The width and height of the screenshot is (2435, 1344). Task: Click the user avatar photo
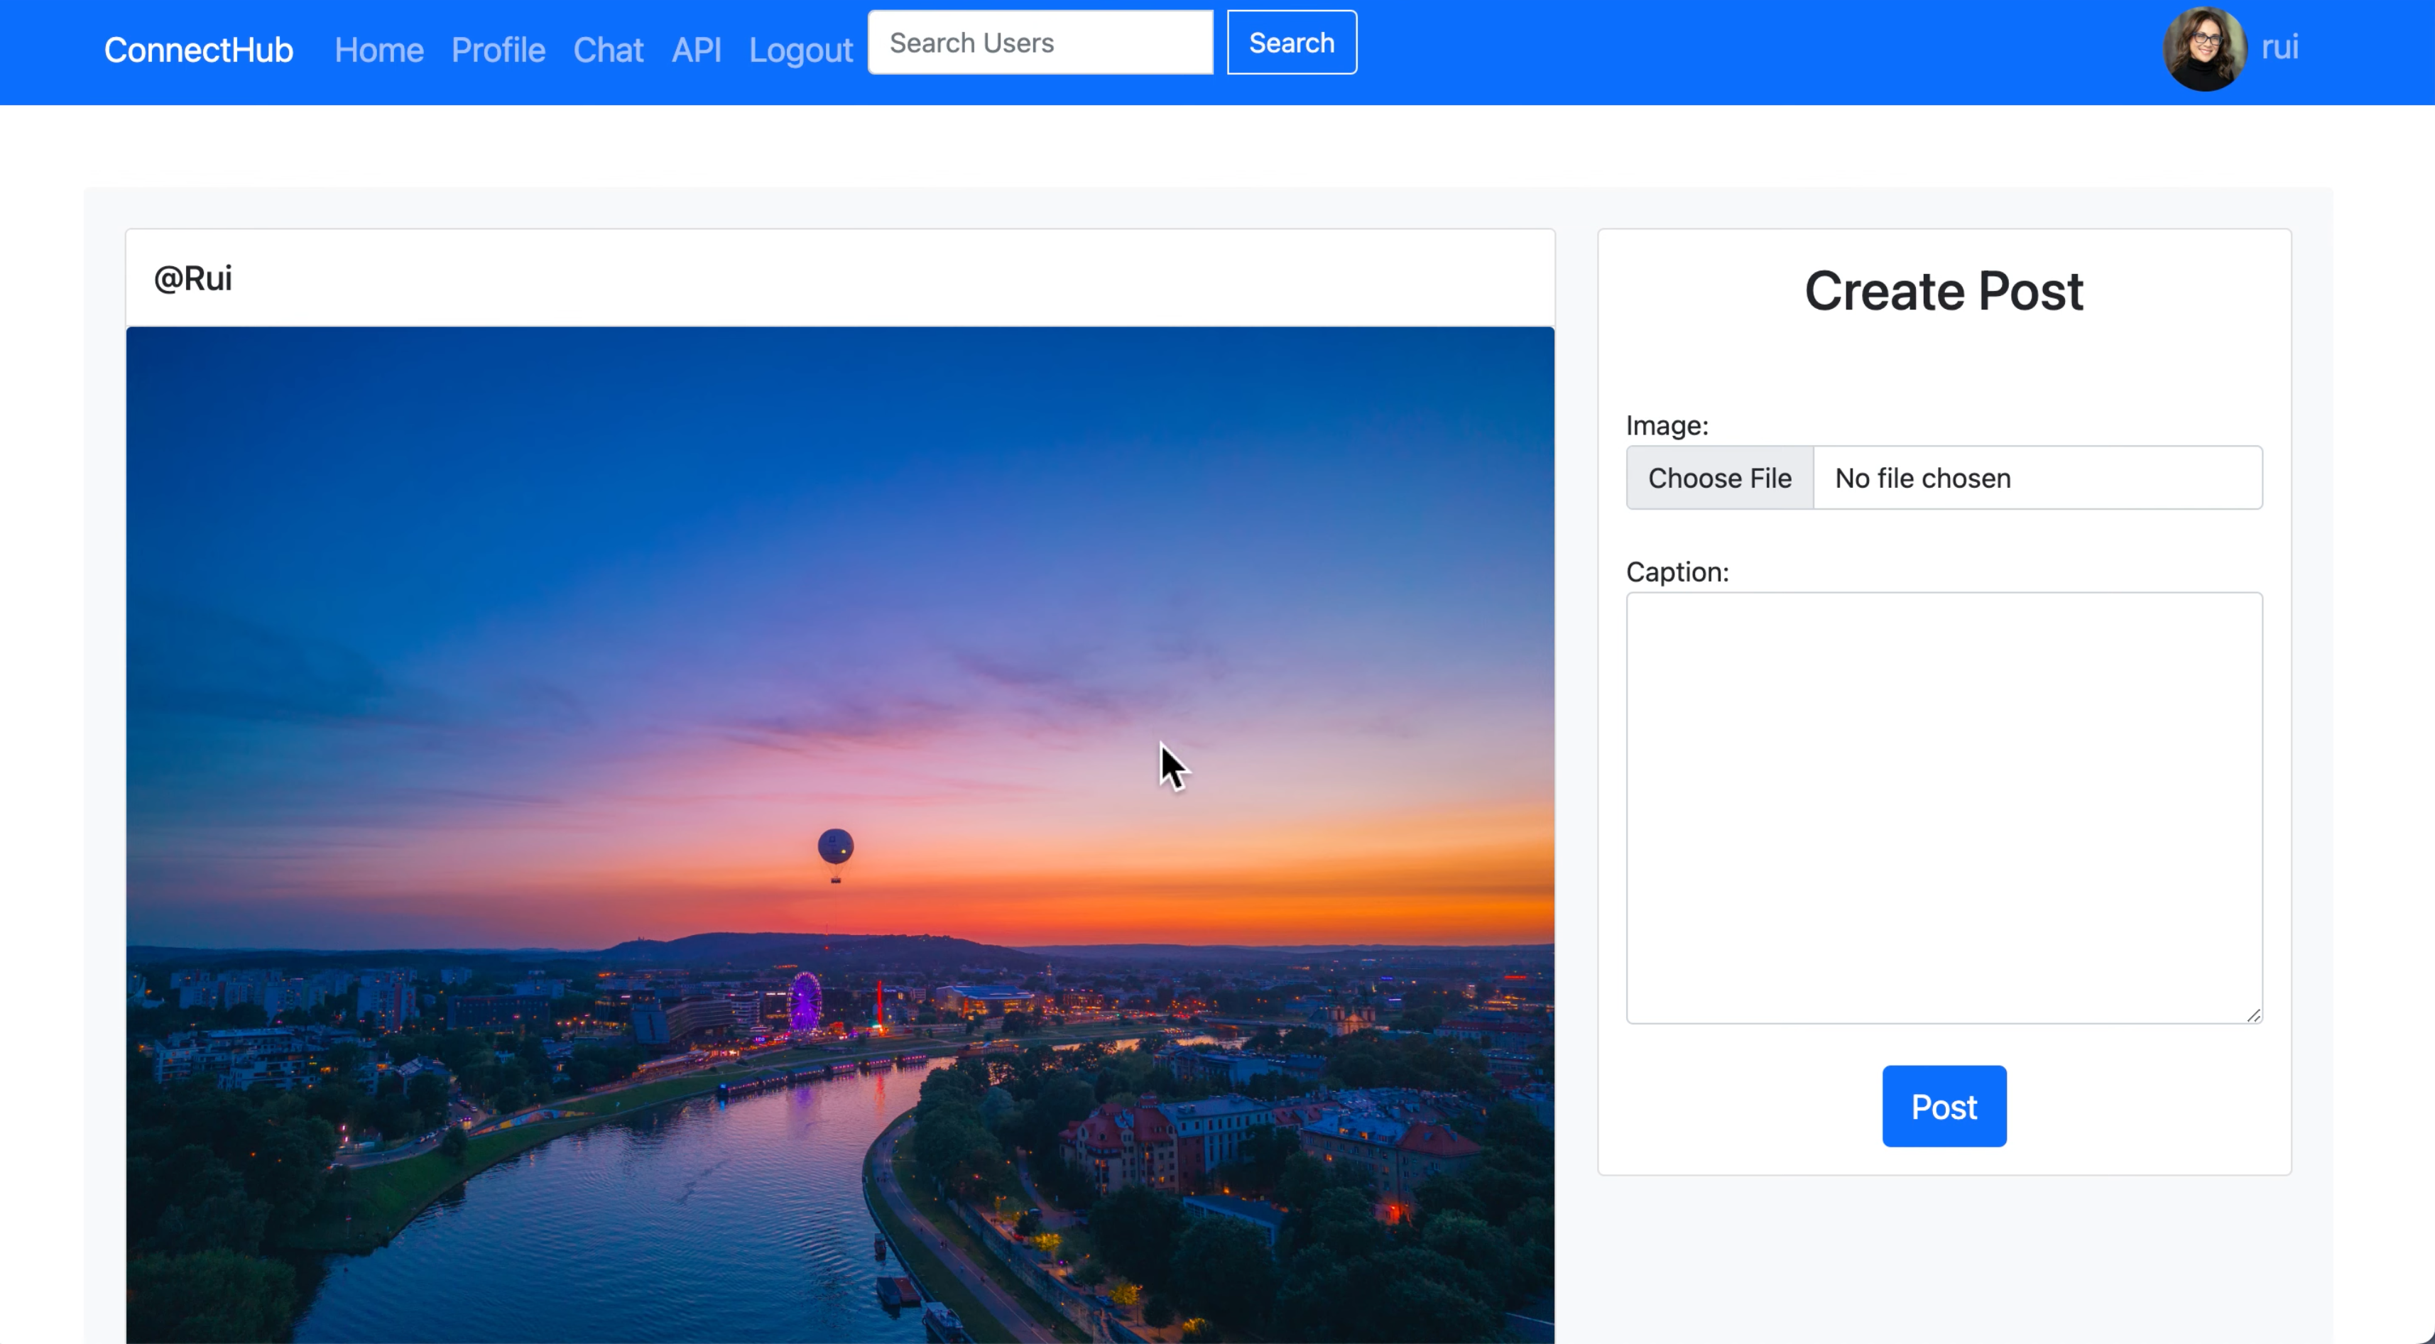coord(2204,49)
